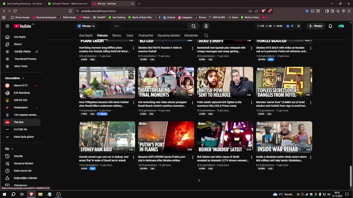Switch to the Just Chatting Streaming browser tab

[x=23, y=4]
